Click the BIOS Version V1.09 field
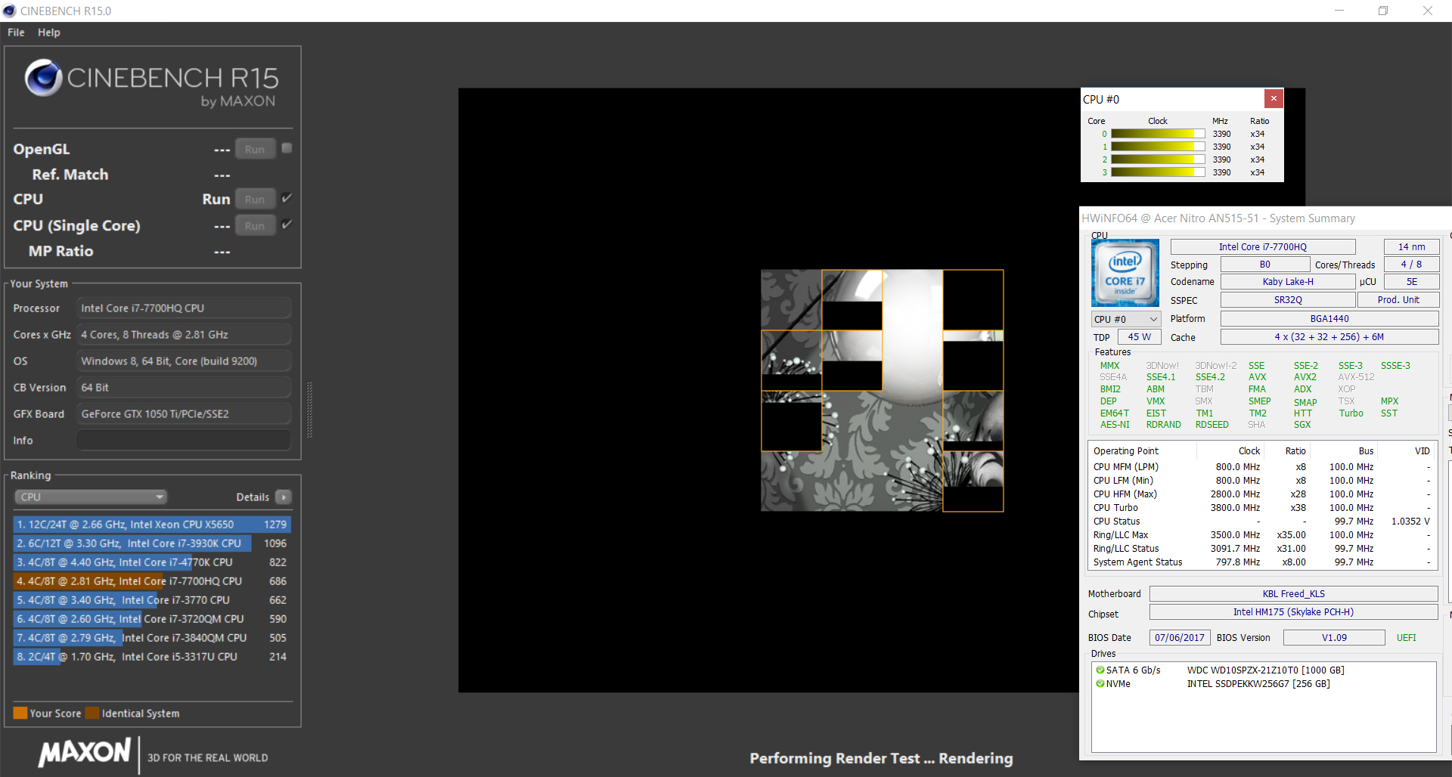This screenshot has height=777, width=1452. click(x=1334, y=637)
